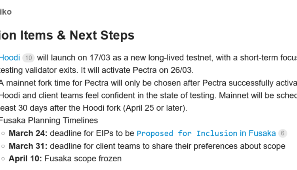Click the Fusaka Planning Timelines text
This screenshot has height=170, width=297.
[x=48, y=121]
